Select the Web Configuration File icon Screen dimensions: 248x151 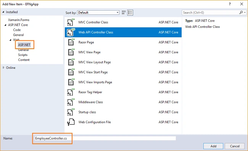click(71, 122)
